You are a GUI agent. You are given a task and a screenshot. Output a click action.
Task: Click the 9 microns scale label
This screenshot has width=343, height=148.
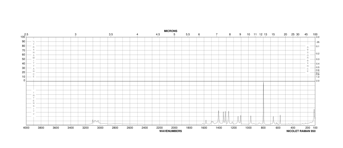[x=240, y=34]
